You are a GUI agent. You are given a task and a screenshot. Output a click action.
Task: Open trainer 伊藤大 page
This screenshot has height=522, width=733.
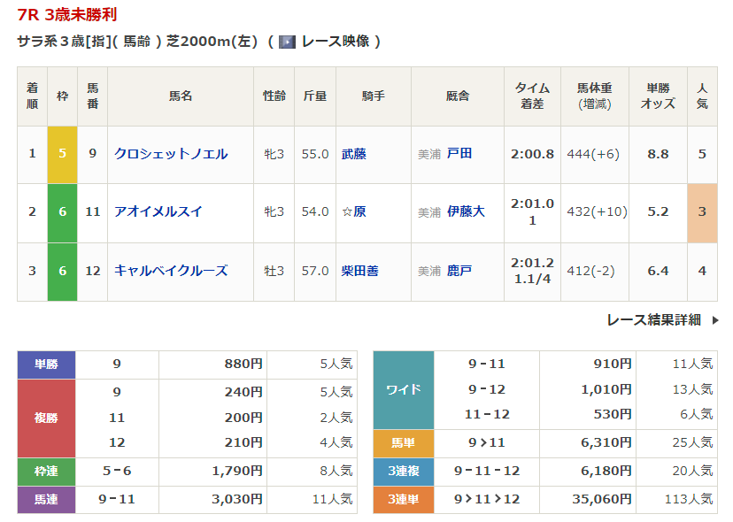click(466, 212)
